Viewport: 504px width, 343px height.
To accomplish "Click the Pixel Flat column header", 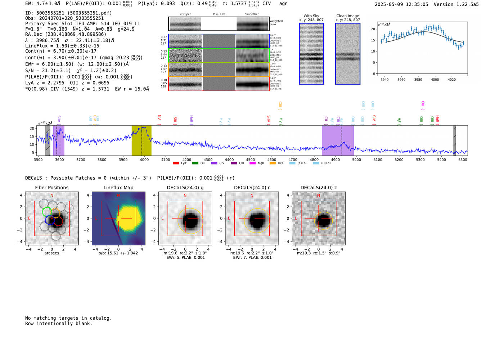I will 219,14.
